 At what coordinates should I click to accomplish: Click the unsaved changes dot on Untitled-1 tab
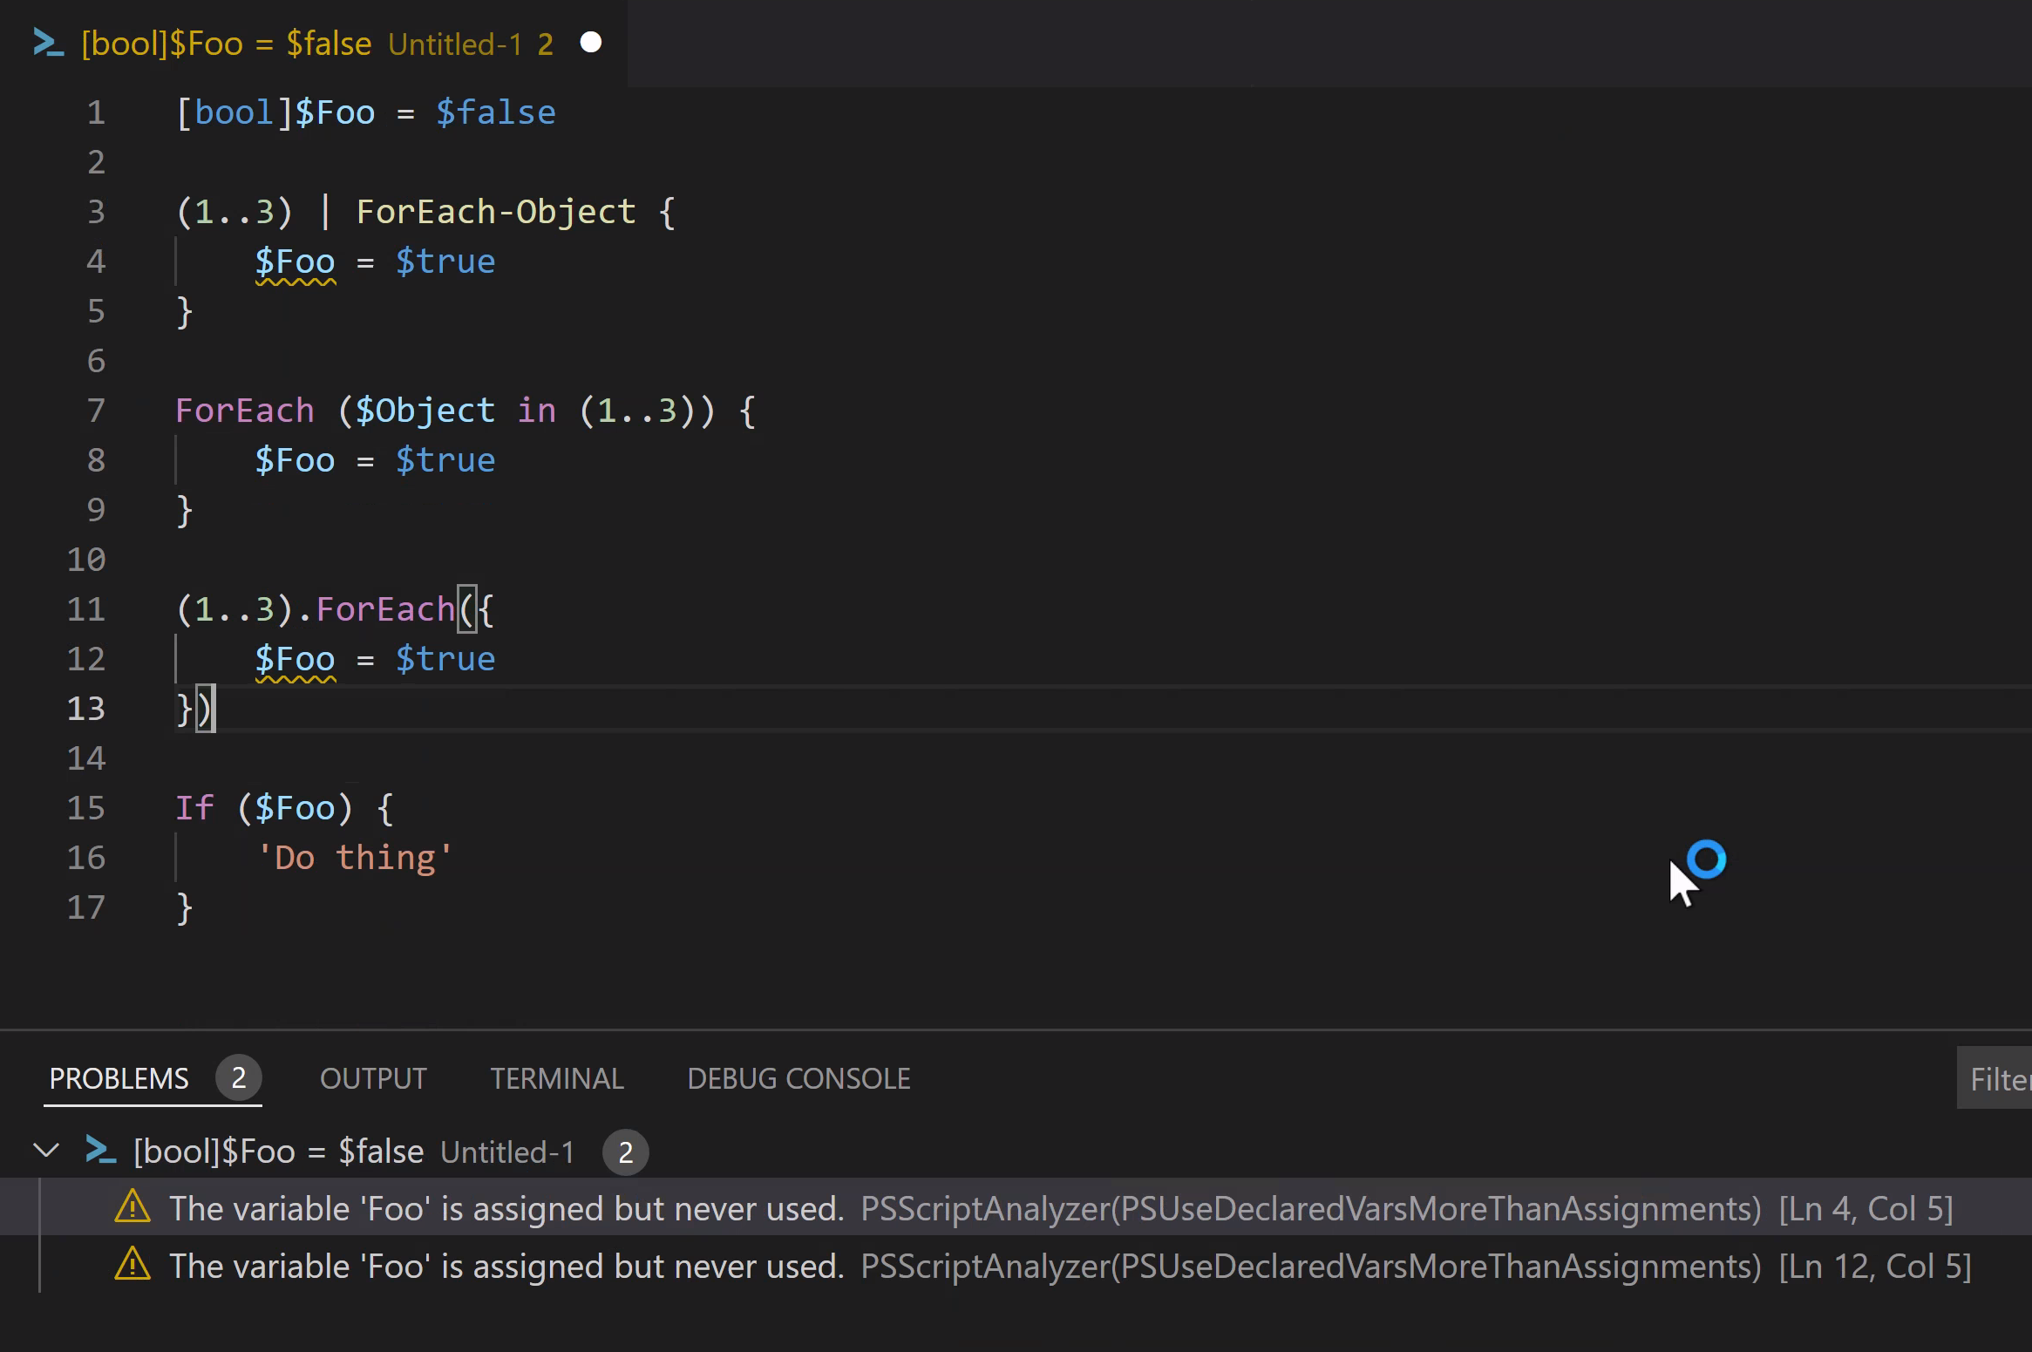(591, 41)
